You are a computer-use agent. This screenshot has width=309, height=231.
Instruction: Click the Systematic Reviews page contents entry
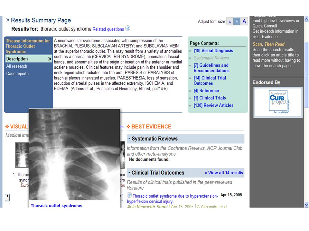click(x=211, y=58)
